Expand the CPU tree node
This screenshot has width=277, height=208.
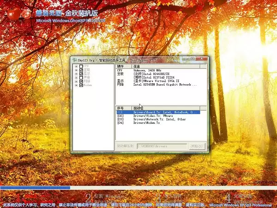[x=76, y=66]
